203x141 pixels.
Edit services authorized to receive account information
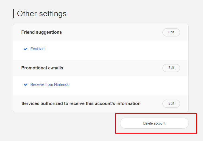click(x=171, y=104)
